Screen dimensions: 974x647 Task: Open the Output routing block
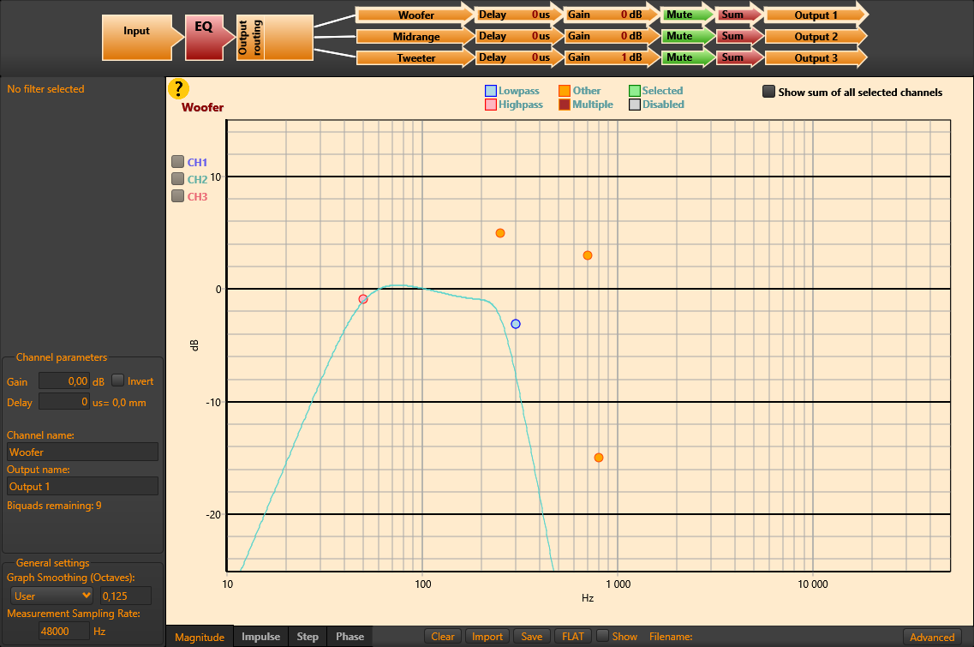tap(275, 38)
